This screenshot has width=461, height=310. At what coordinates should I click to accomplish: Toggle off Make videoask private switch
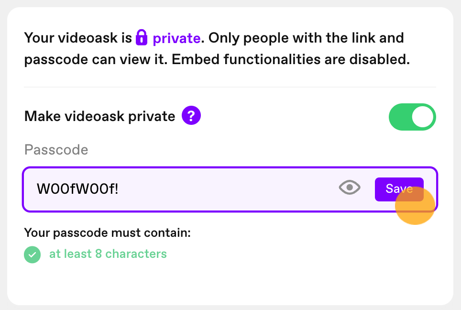(x=412, y=117)
